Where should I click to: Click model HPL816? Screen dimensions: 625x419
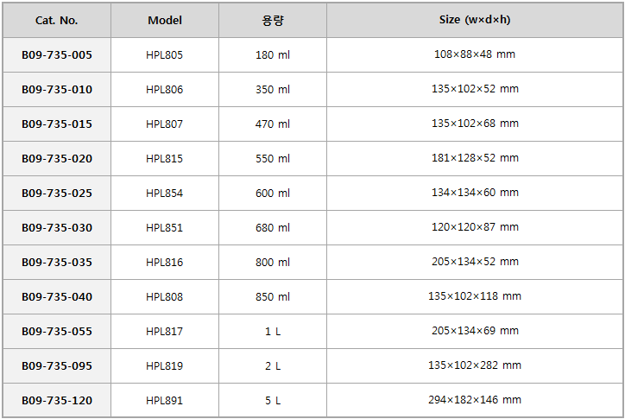coord(164,262)
